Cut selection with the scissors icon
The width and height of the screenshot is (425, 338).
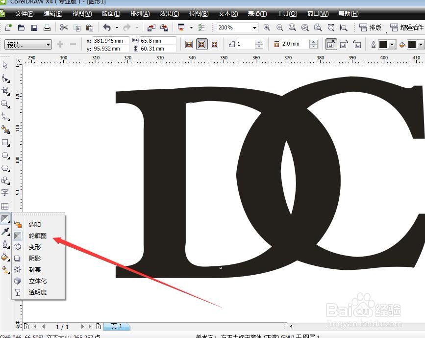[64, 27]
